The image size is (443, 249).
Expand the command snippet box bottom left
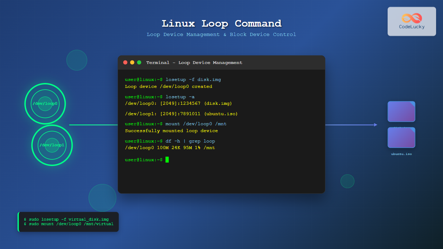pos(68,221)
